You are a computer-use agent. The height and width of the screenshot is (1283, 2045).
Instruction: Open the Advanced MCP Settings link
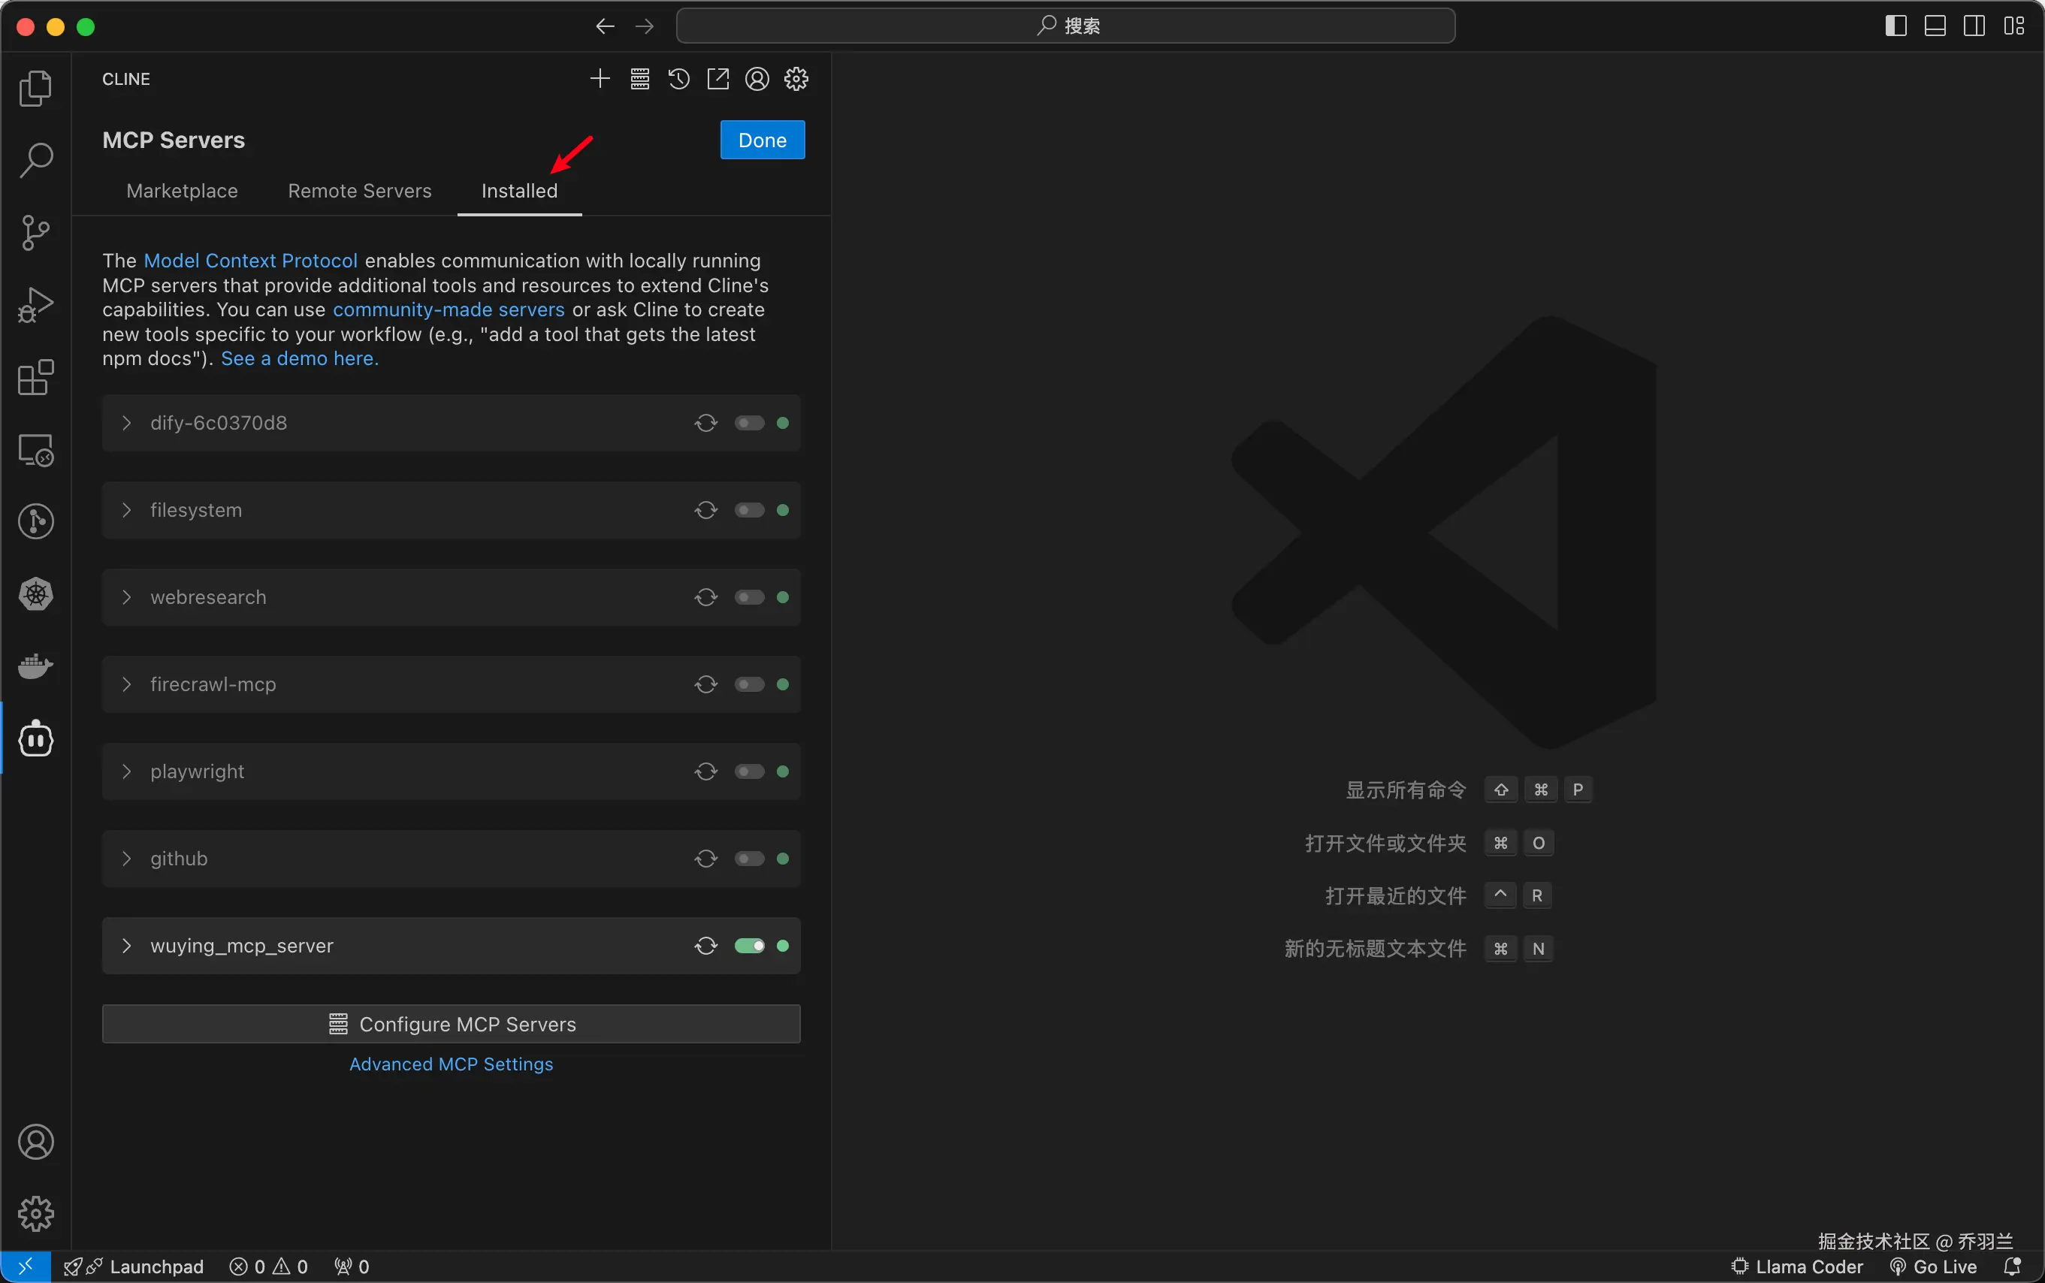tap(451, 1064)
